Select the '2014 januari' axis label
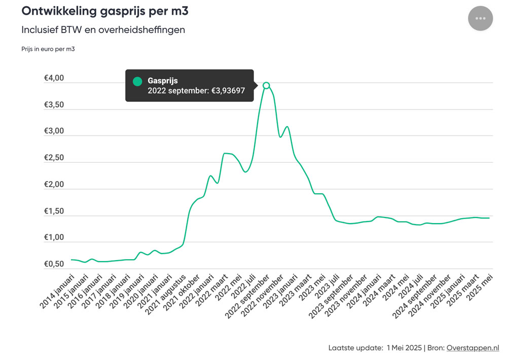Screen dimensions: 507x359 57,292
